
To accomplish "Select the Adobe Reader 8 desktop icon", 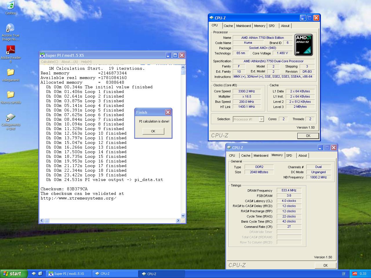I will tap(10, 54).
